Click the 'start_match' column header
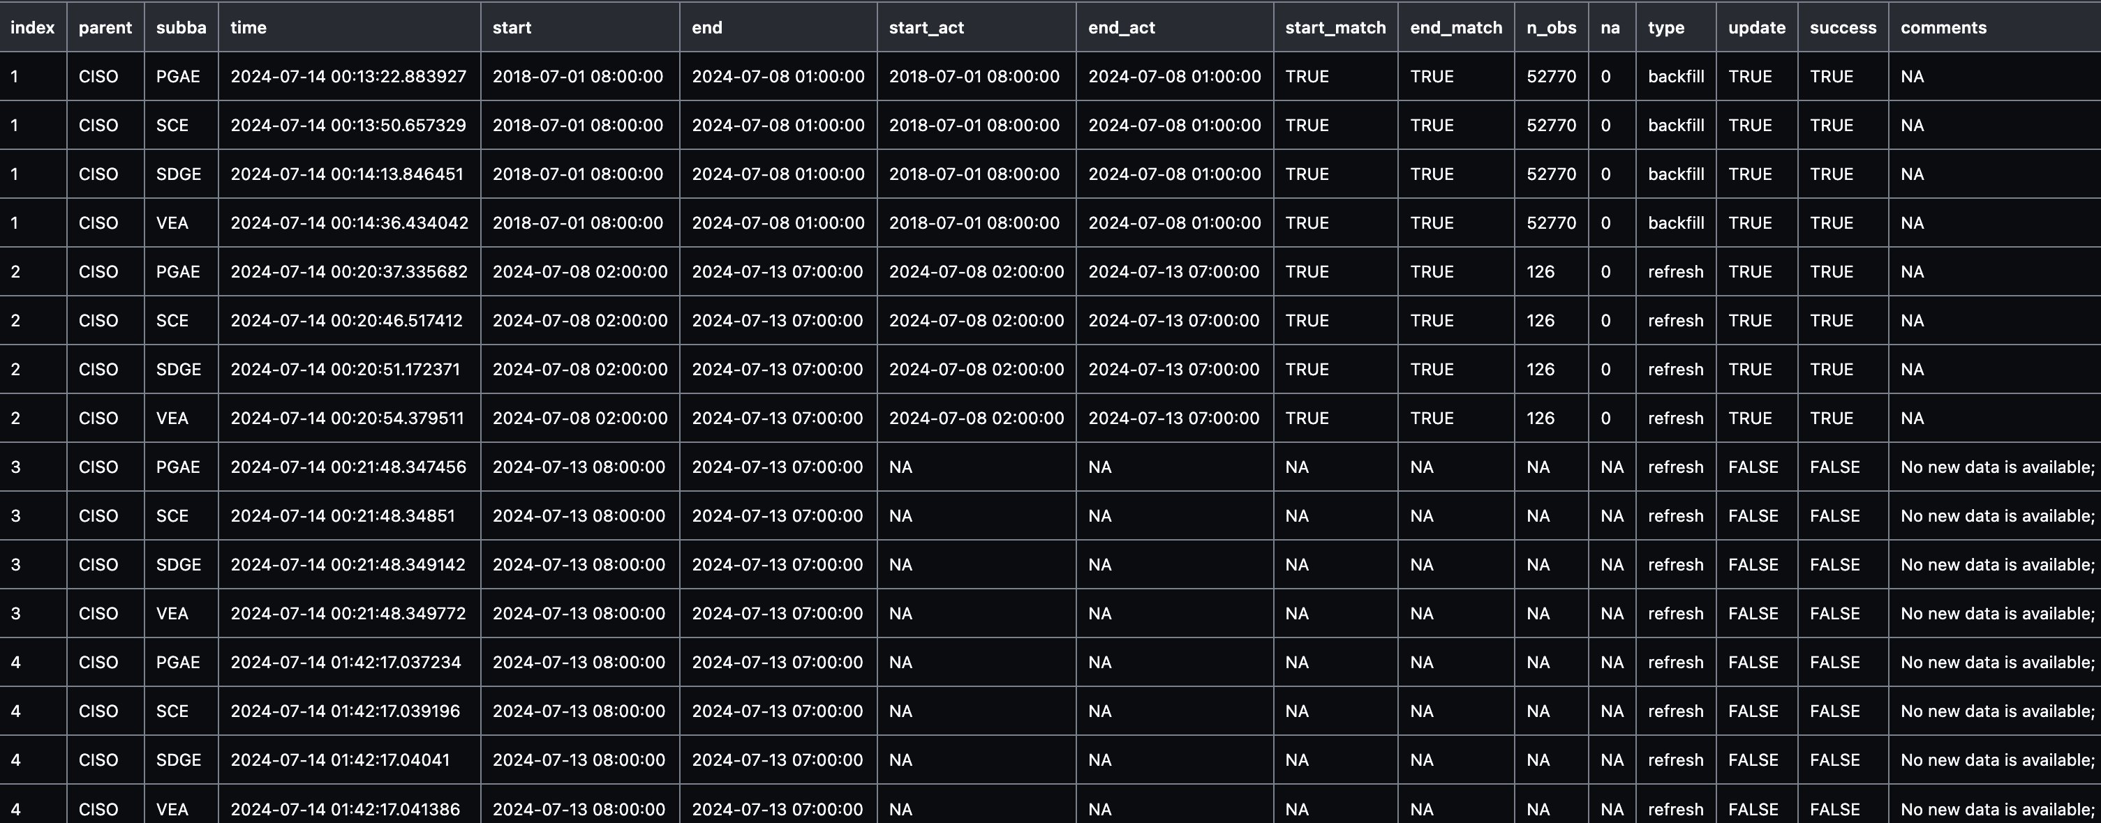The height and width of the screenshot is (823, 2101). [1335, 28]
